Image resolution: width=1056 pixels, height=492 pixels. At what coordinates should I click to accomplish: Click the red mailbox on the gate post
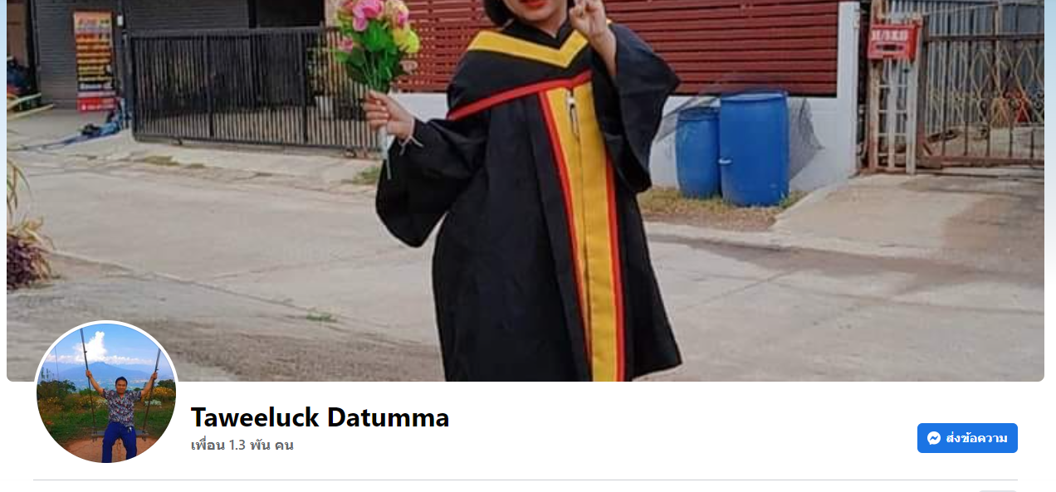(894, 40)
